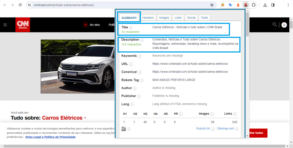The image size is (293, 148).
Task: Switch to the SUMMARY tab
Action: [x=129, y=18]
